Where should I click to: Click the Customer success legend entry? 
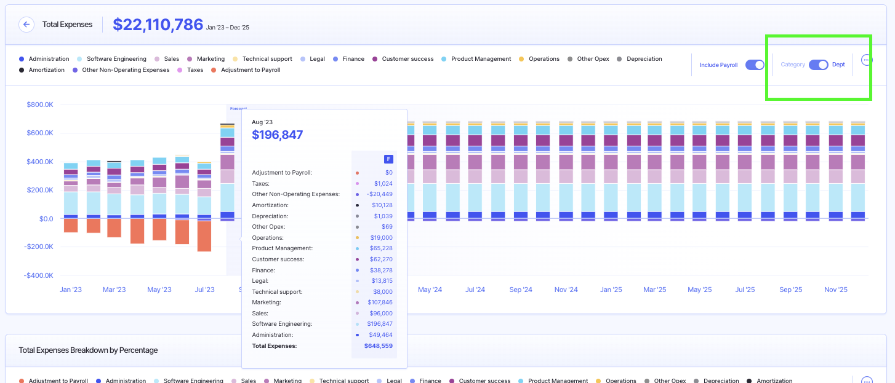(407, 59)
